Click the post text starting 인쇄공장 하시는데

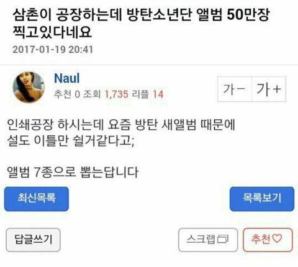pyautogui.click(x=121, y=125)
